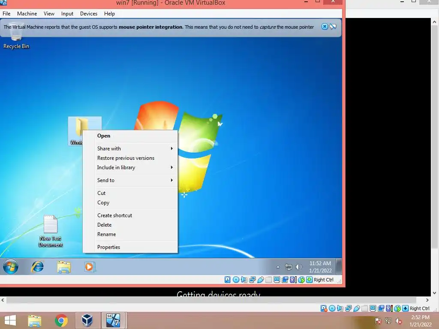Click the hard disk indicator in background VM status bar

click(324, 308)
